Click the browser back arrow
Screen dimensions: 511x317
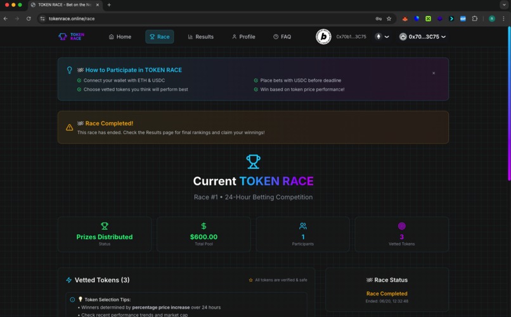click(6, 18)
